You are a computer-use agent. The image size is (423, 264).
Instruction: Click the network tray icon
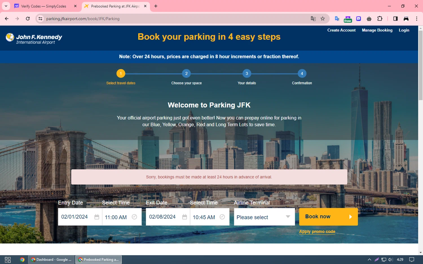pyautogui.click(x=384, y=259)
